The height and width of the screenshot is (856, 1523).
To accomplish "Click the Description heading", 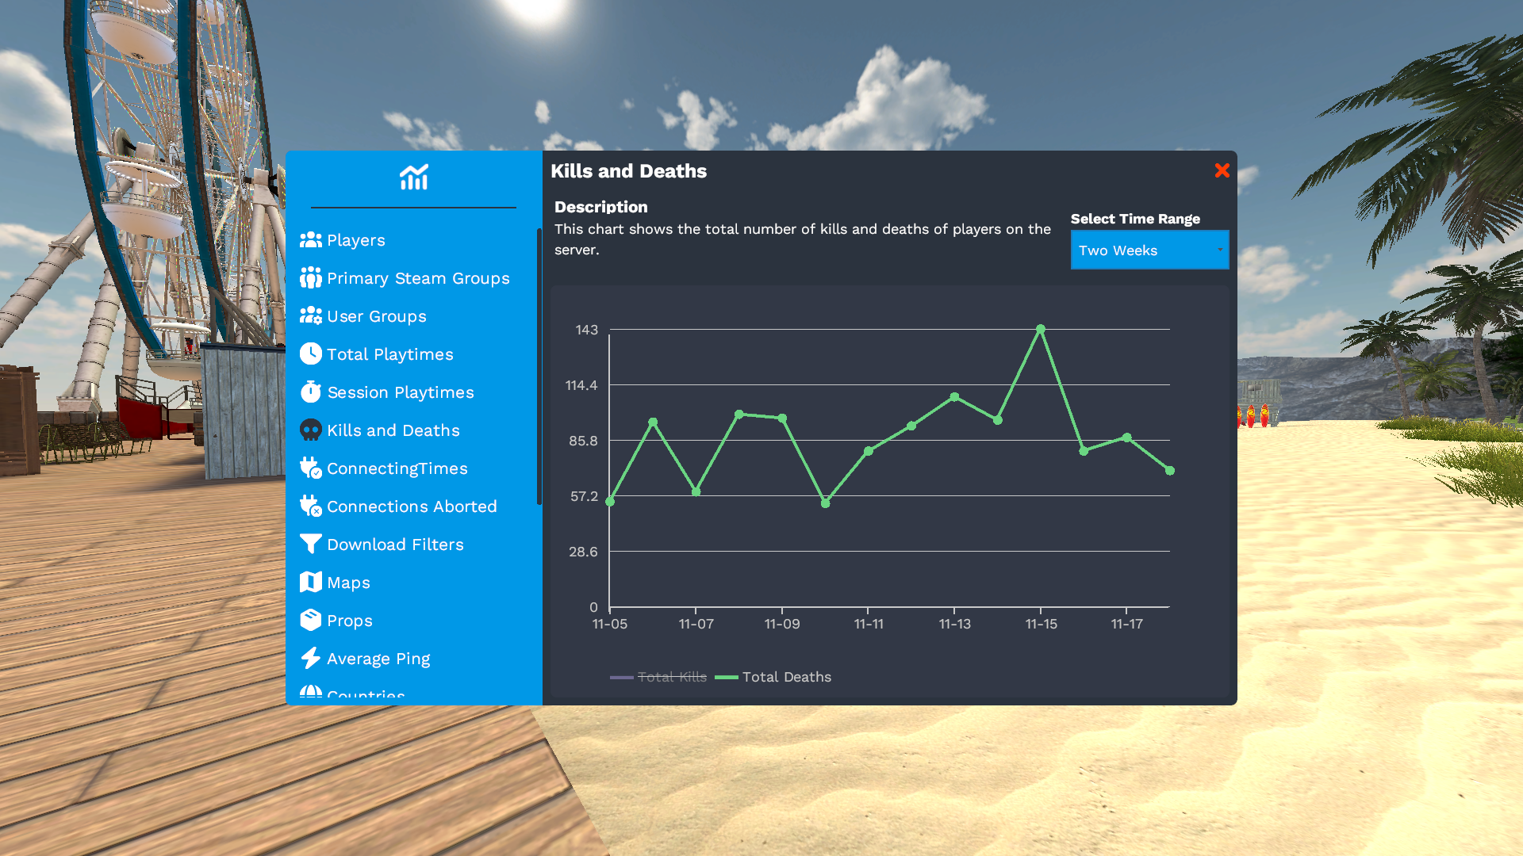I will (601, 207).
